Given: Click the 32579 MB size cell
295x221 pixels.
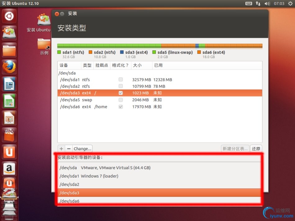Looking at the screenshot, I should [142, 79].
